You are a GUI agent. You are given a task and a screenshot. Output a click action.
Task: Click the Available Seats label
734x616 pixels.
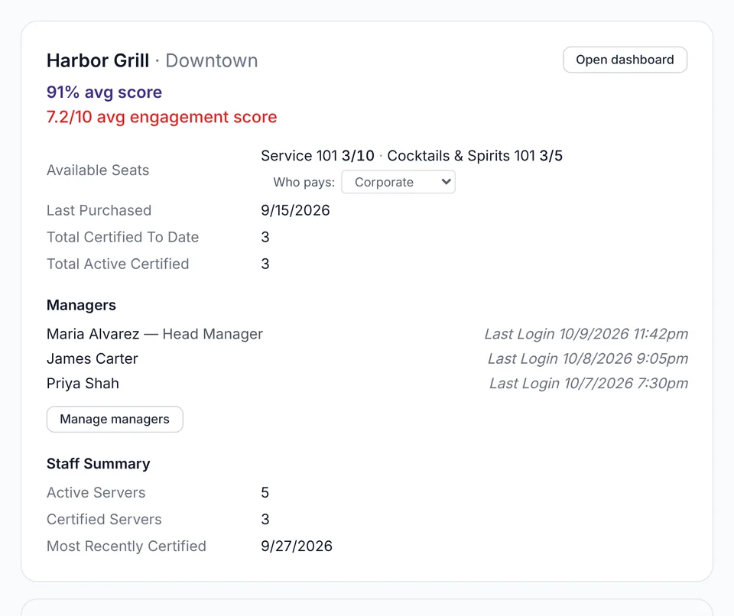tap(98, 170)
